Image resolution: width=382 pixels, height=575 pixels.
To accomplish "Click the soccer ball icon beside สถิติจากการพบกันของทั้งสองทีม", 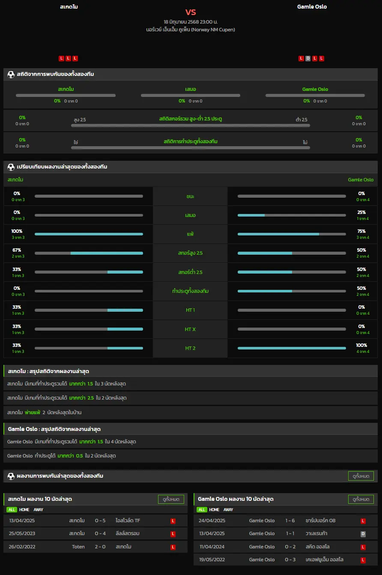I will (x=11, y=75).
